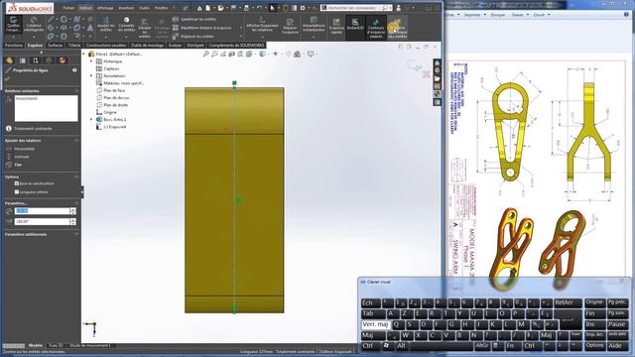Screen dimensions: 635x357
Task: Add Fixe relation
Action: point(14,165)
